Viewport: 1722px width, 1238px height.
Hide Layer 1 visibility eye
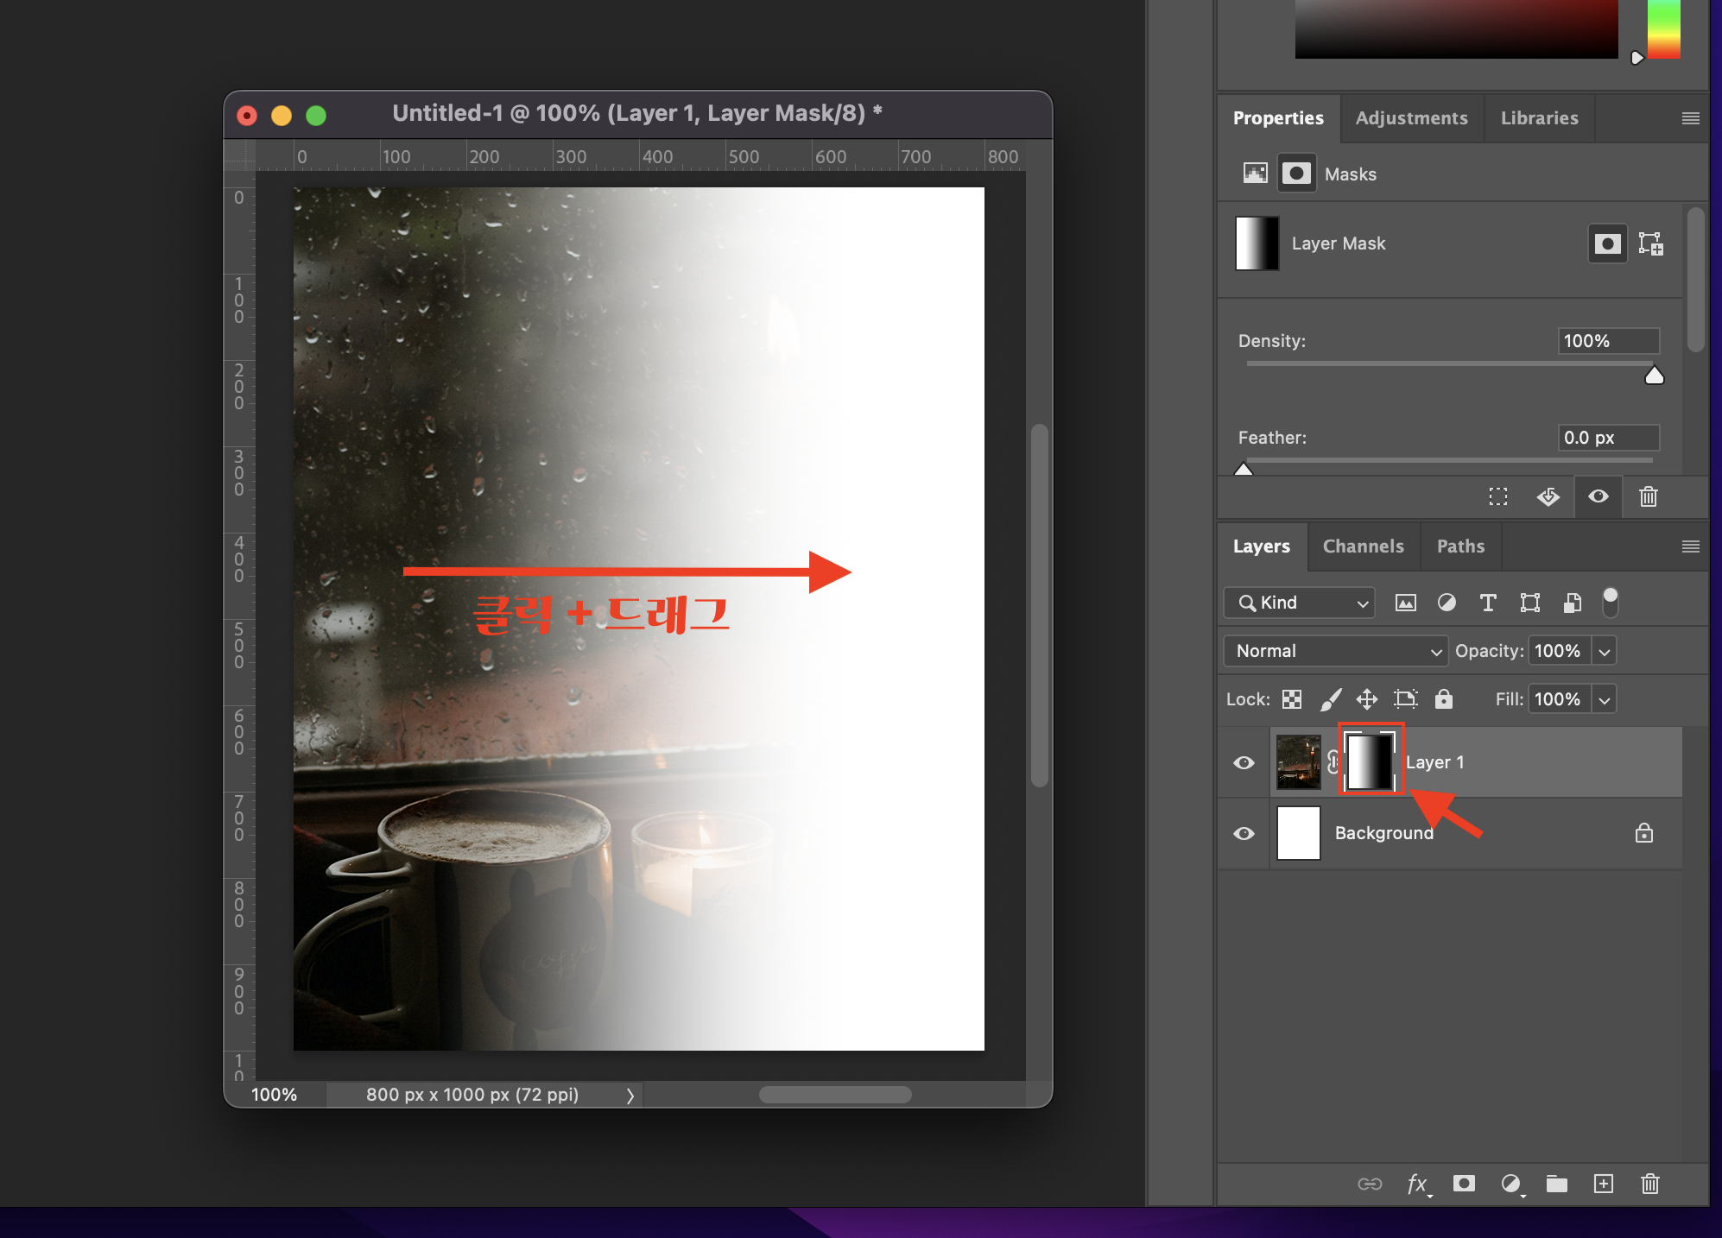pyautogui.click(x=1244, y=762)
